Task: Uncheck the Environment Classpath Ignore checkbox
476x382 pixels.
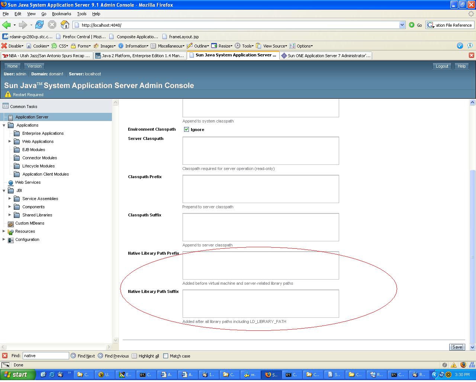Action: 186,130
